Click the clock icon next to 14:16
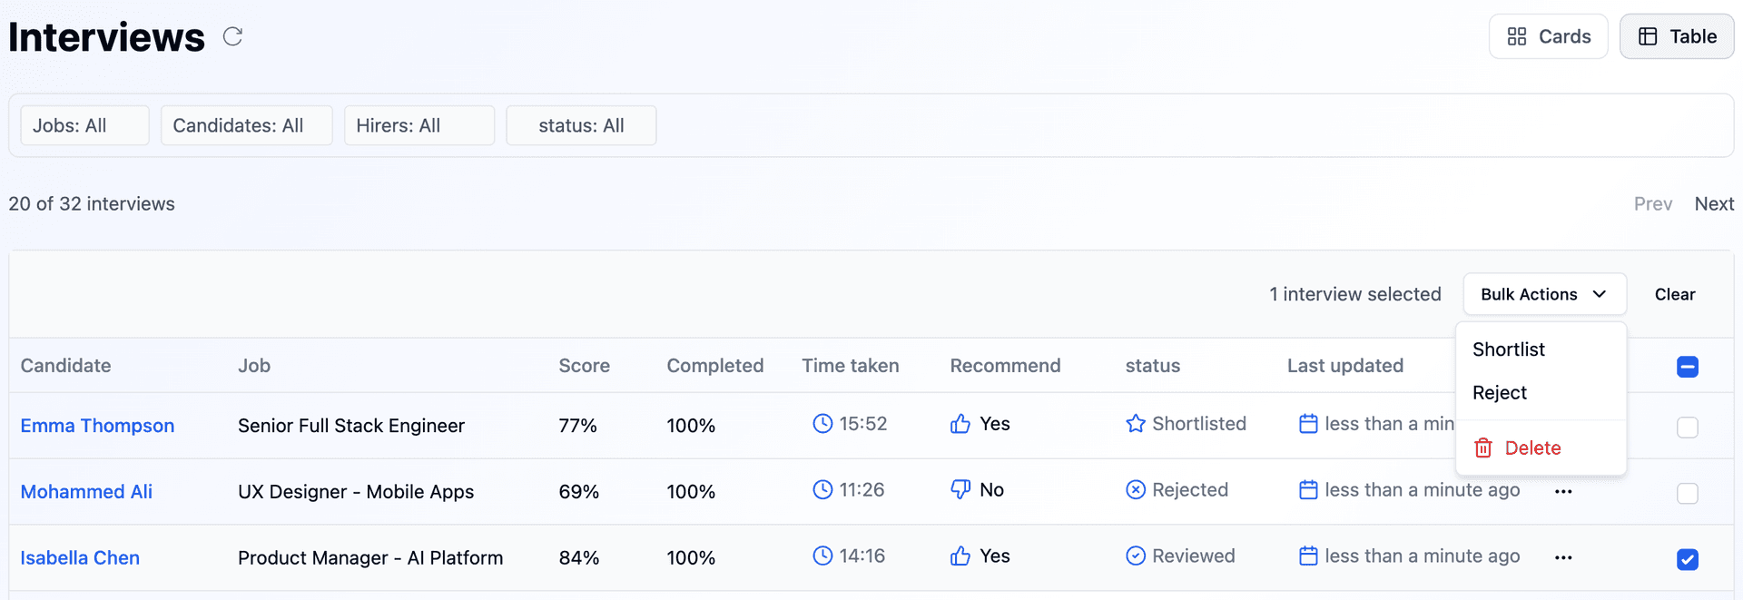 tap(822, 556)
